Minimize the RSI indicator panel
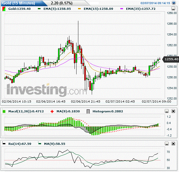Image resolution: width=179 pixels, height=172 pixels. pos(167,144)
